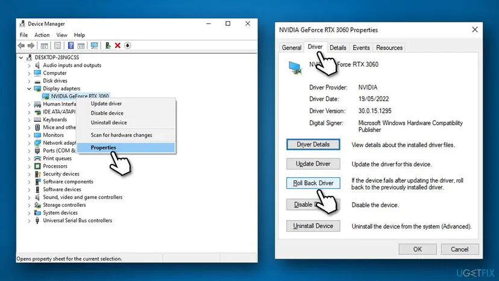The height and width of the screenshot is (281, 499).
Task: Expand the IDE ATA/ATAPI node
Action: click(x=29, y=112)
